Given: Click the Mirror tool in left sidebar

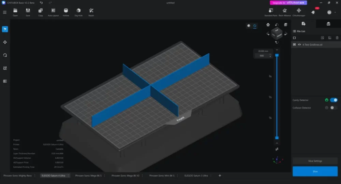Looking at the screenshot, I should point(5,81).
